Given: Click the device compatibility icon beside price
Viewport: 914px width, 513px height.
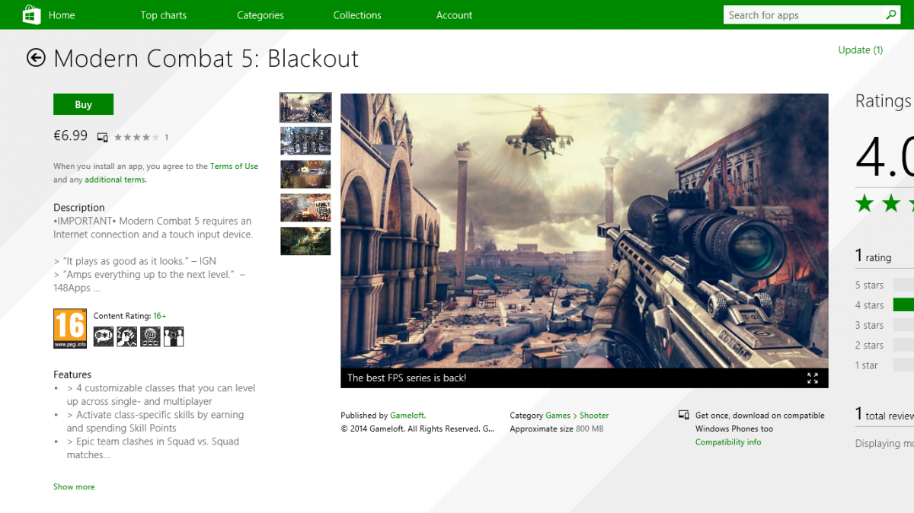Looking at the screenshot, I should coord(103,138).
